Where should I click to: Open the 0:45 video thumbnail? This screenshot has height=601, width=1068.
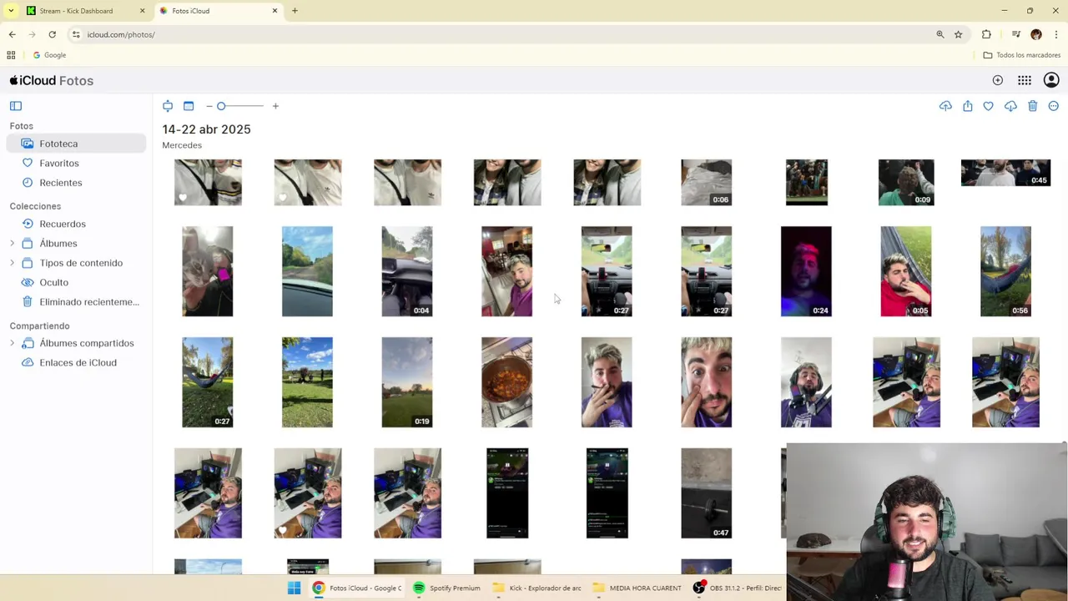pos(1005,173)
